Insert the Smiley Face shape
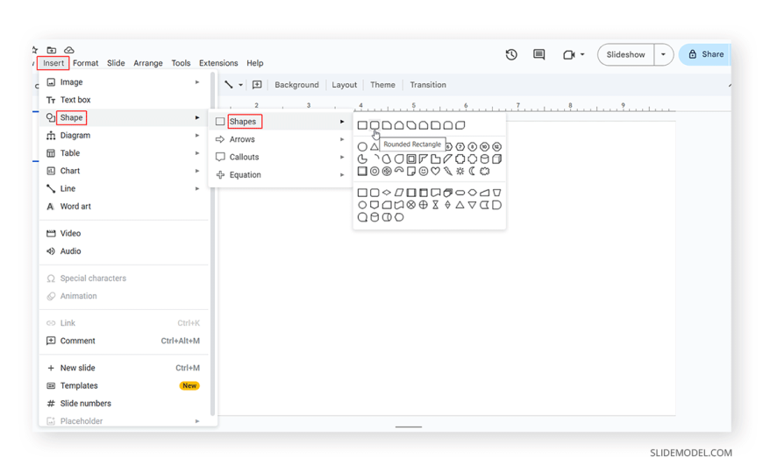The height and width of the screenshot is (472, 763). point(424,171)
